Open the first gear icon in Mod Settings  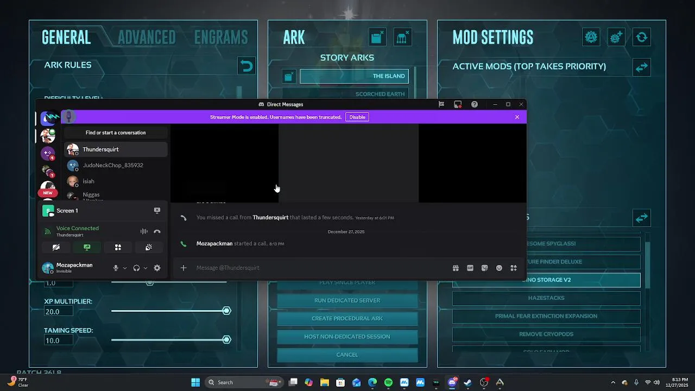(591, 37)
